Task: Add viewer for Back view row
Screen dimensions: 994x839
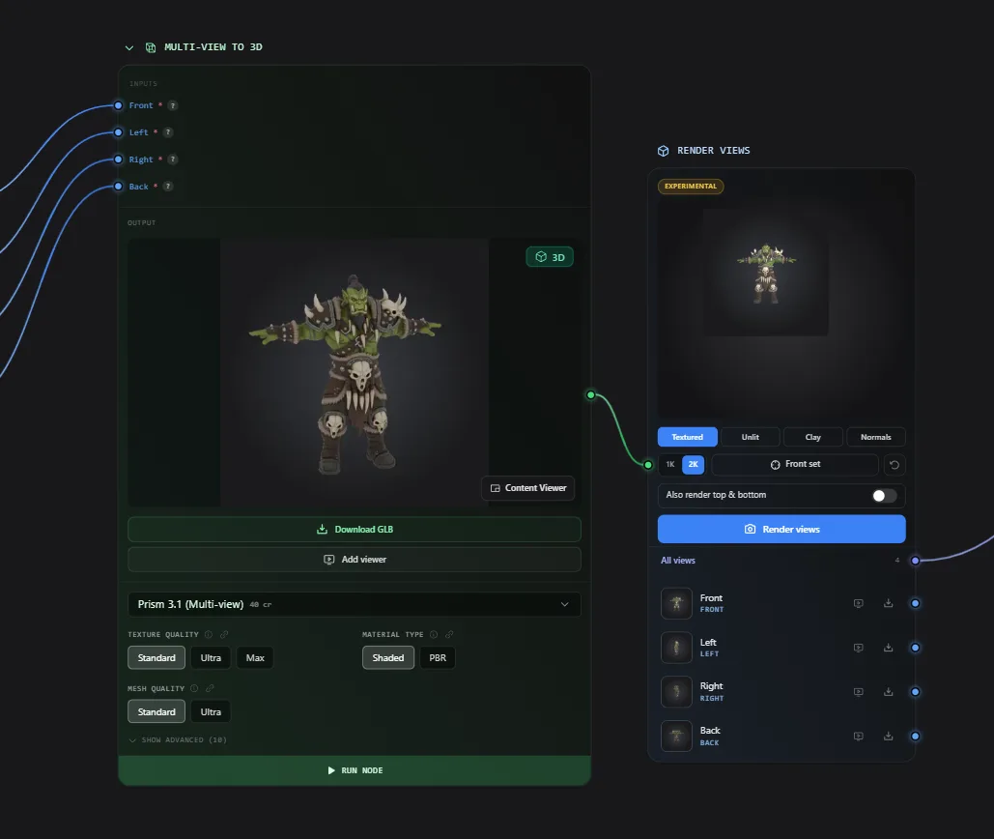Action: pyautogui.click(x=859, y=737)
